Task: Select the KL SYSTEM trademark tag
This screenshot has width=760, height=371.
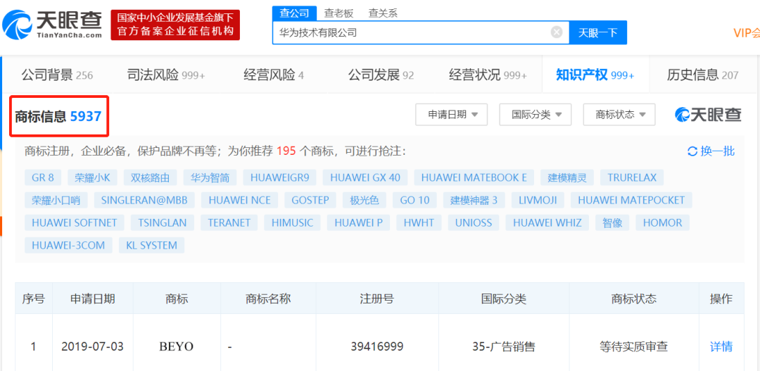Action: [151, 245]
